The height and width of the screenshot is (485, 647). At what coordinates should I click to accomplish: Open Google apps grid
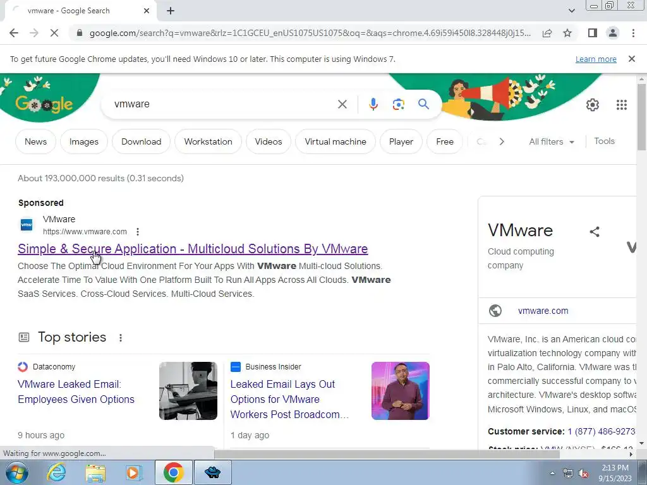[x=622, y=105]
